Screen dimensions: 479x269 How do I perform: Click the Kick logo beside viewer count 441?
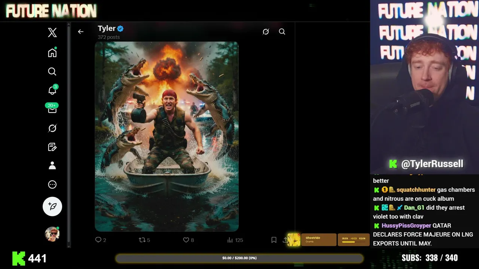[19, 258]
